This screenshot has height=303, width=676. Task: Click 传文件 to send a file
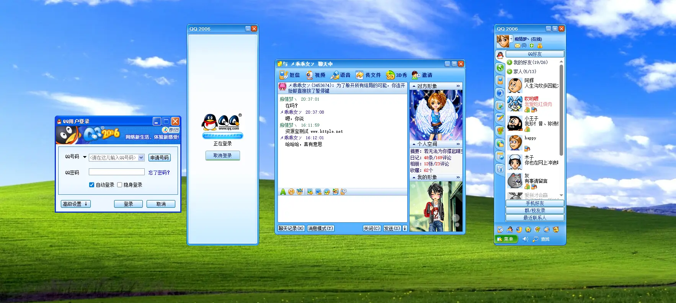(x=368, y=75)
